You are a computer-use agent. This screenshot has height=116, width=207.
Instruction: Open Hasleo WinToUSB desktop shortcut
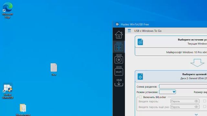tap(8, 91)
